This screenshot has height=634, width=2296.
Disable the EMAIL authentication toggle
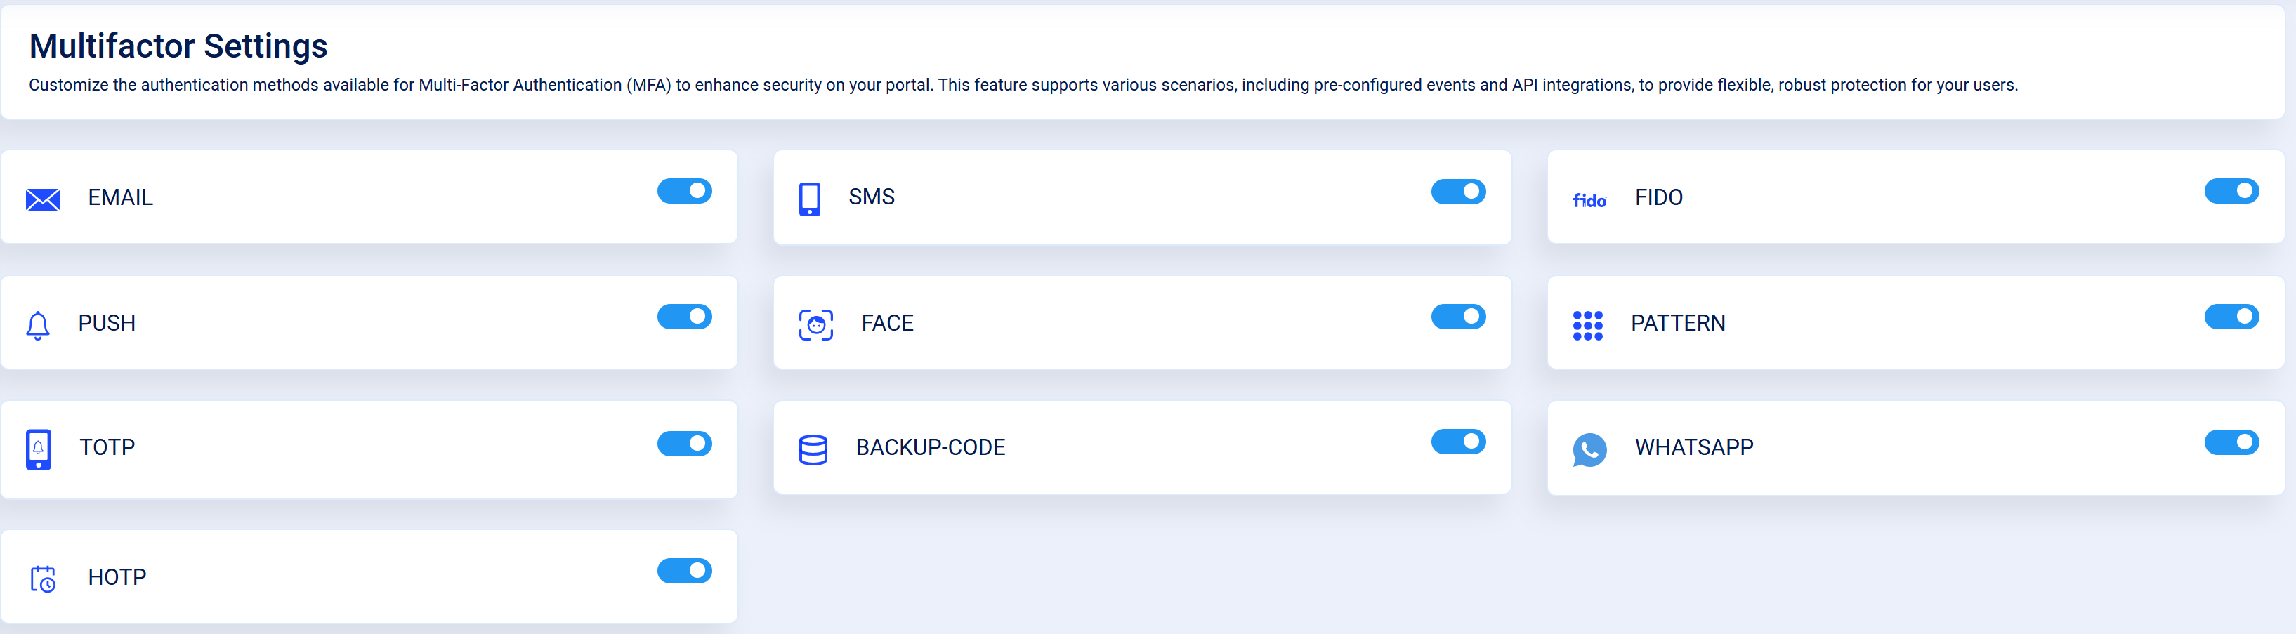[x=683, y=190]
